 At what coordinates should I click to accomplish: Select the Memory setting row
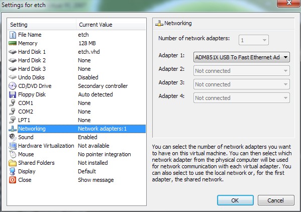pos(77,43)
